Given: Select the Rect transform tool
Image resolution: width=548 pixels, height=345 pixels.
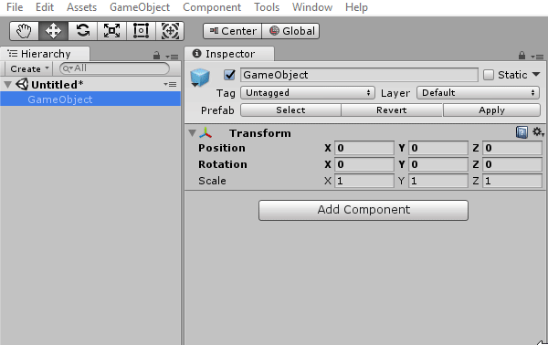Looking at the screenshot, I should pyautogui.click(x=141, y=31).
